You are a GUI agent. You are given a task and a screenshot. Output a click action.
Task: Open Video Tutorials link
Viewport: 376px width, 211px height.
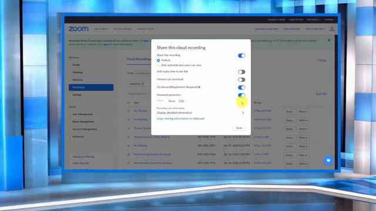[x=81, y=163]
